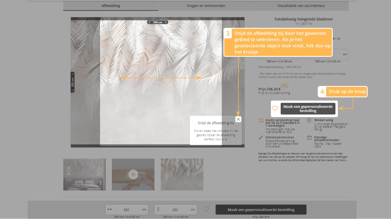Viewport: 391px width, 219px height.
Task: Click the brush icon next to Ontwerperservices
Action: point(261,138)
